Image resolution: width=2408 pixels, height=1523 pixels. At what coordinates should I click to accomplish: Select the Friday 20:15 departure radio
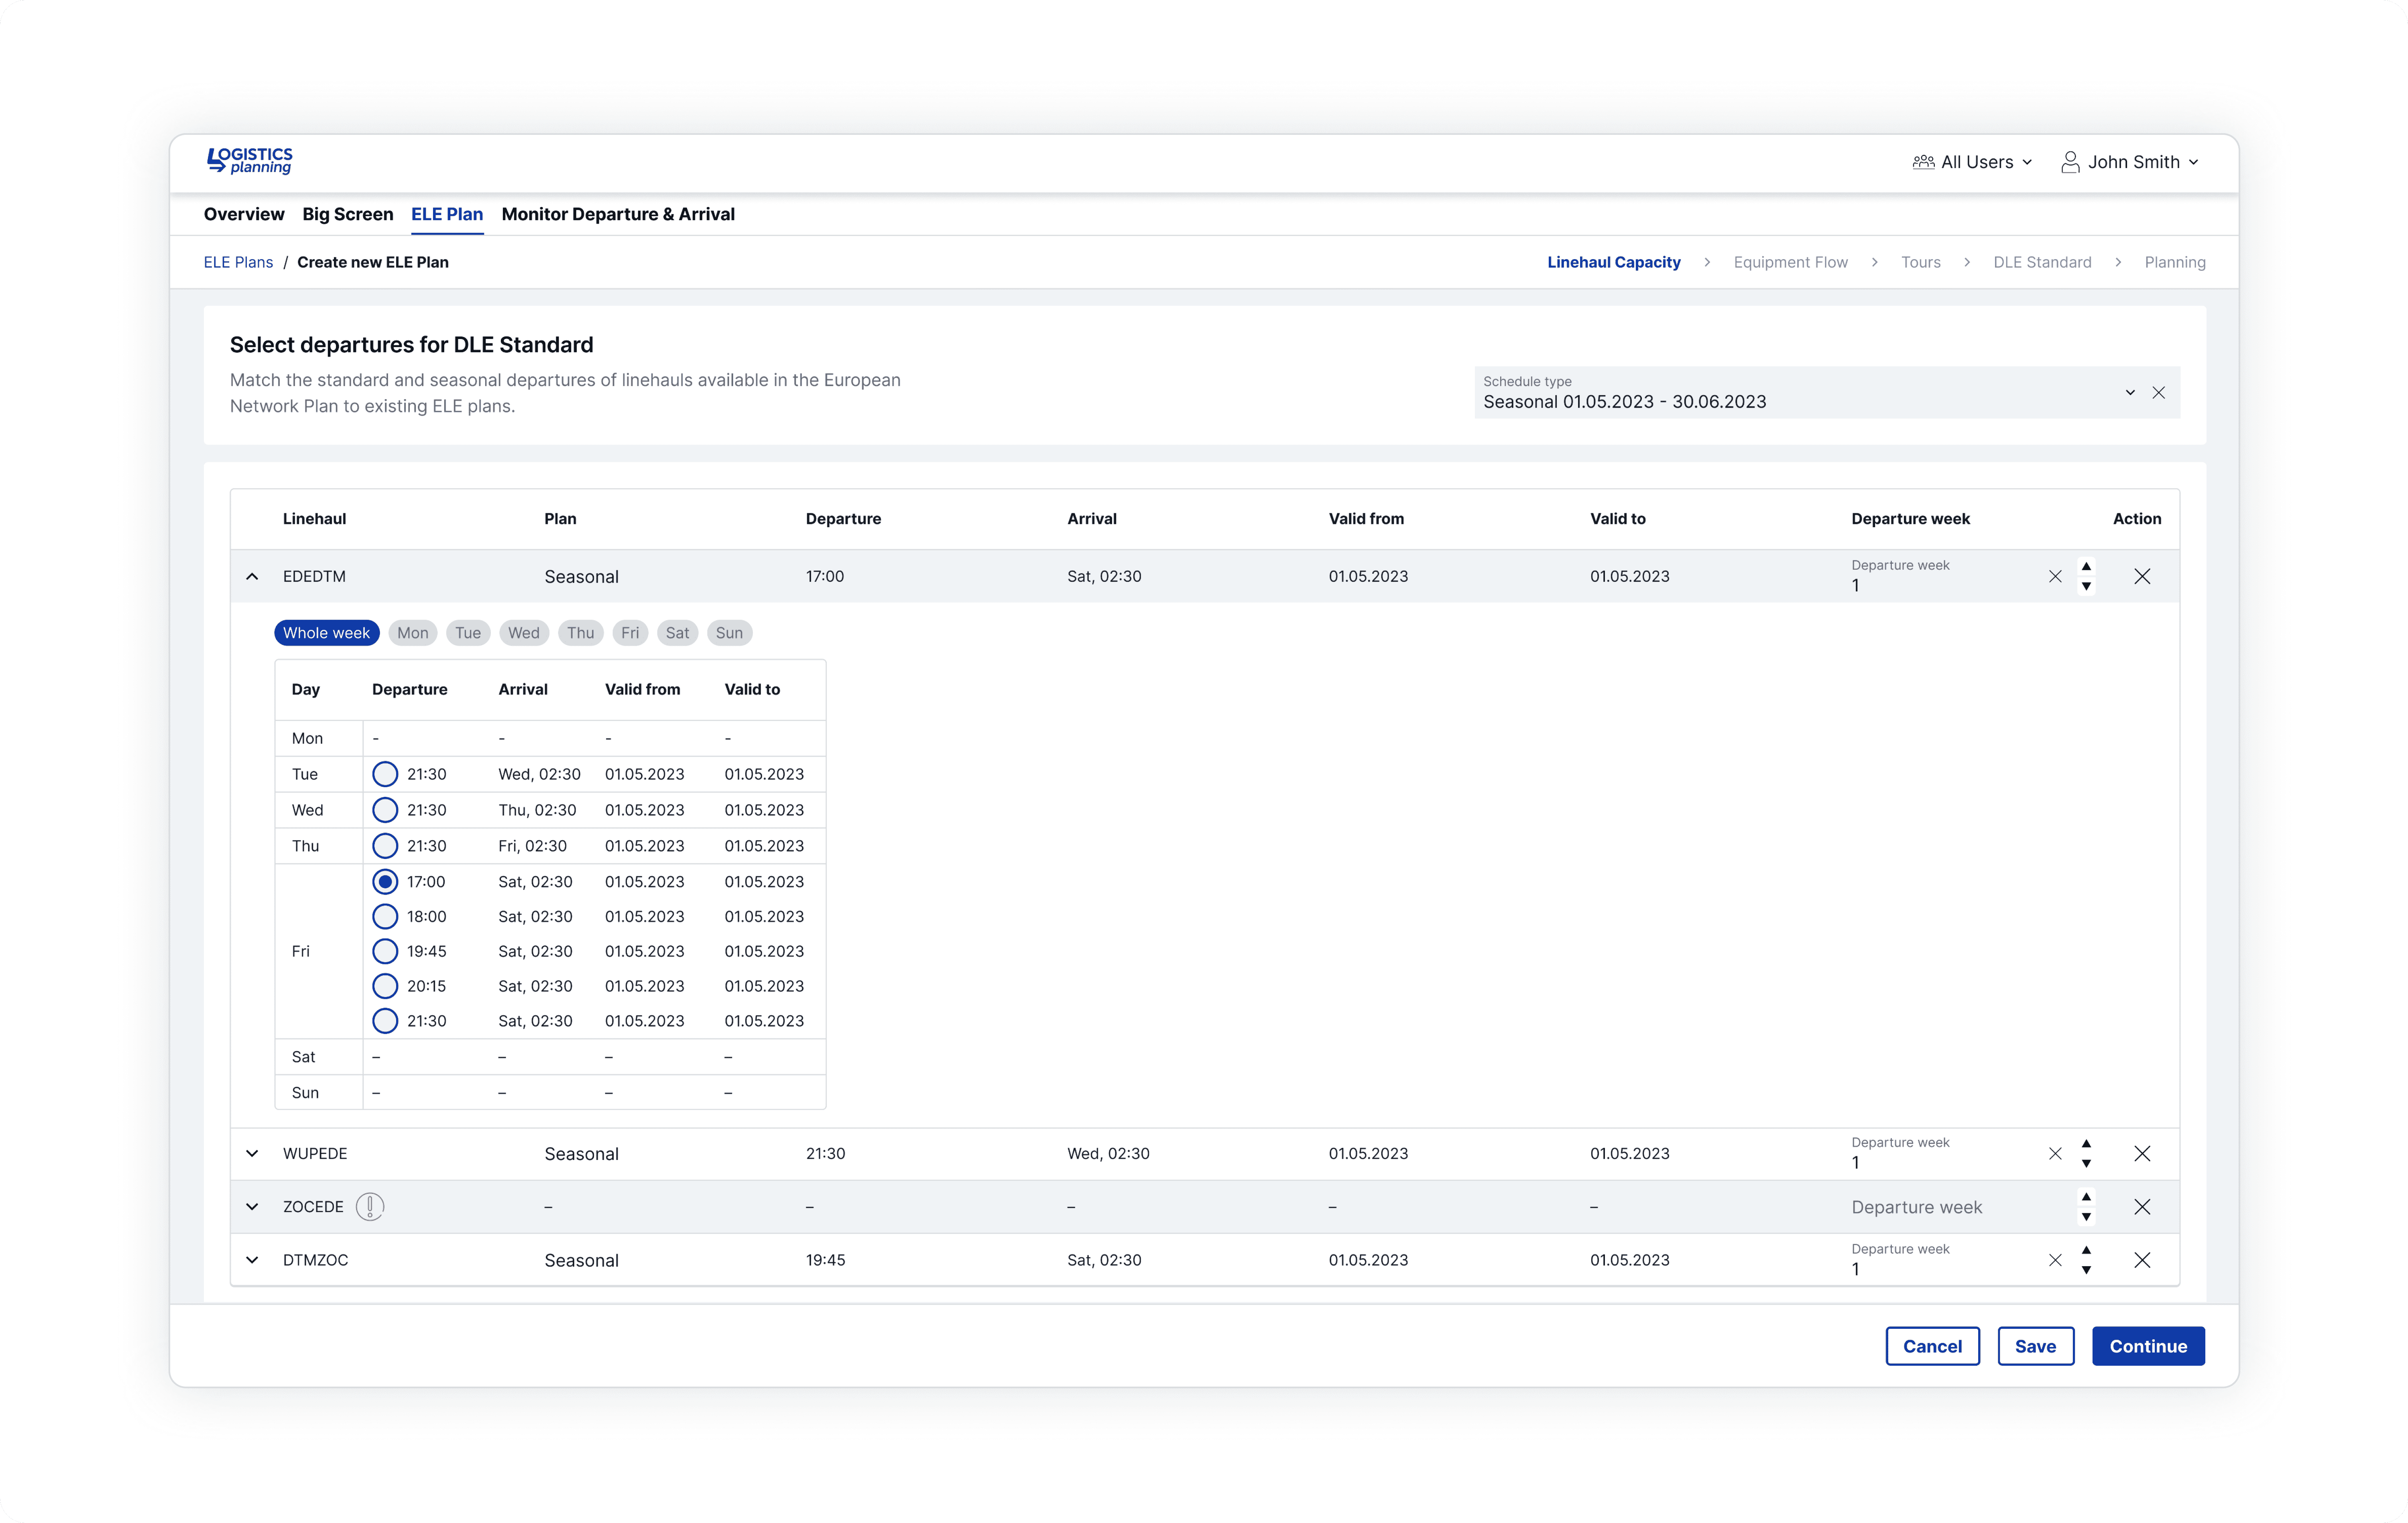pyautogui.click(x=385, y=986)
